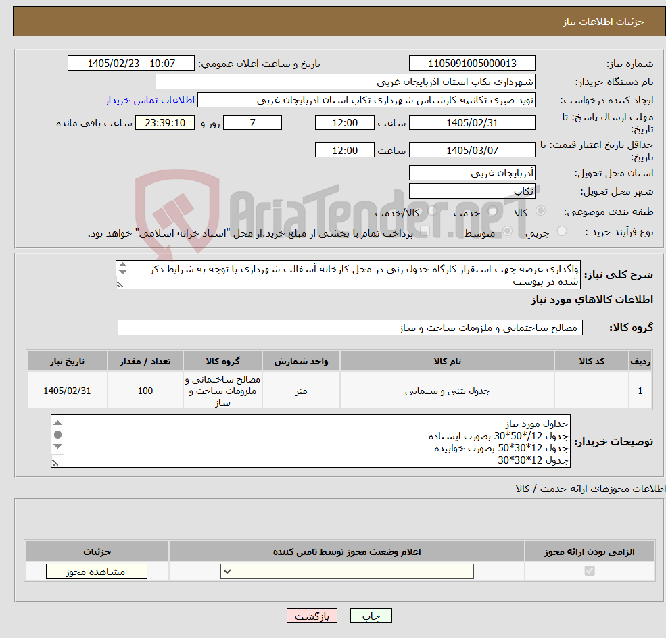Screen dimensions: 666x638
Task: Open the مشاهده مجوز button
Action: coord(97,571)
